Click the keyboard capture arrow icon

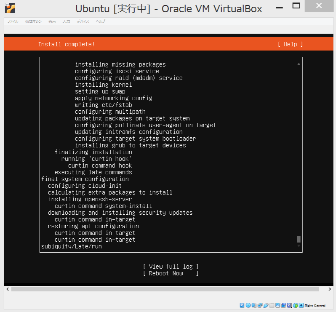click(301, 305)
